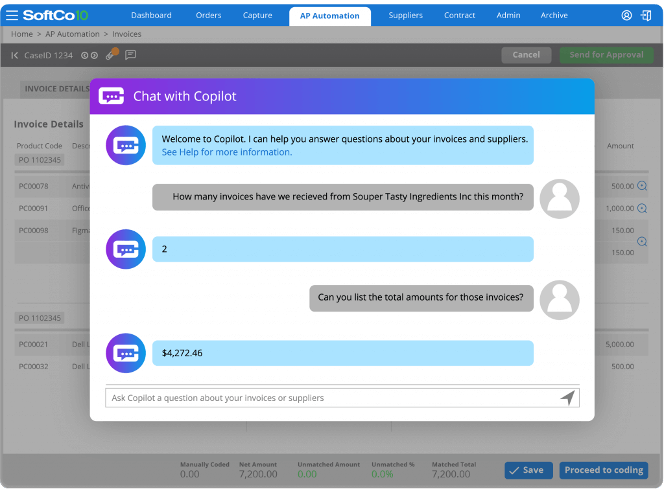Zoom details for the 1,000.00 amount row

tap(642, 208)
